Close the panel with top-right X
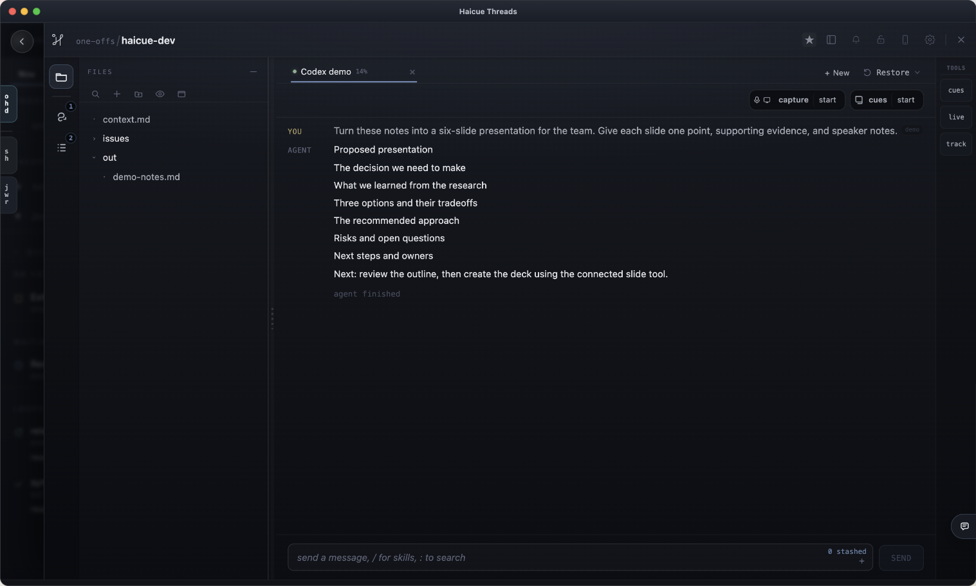976x586 pixels. click(961, 40)
